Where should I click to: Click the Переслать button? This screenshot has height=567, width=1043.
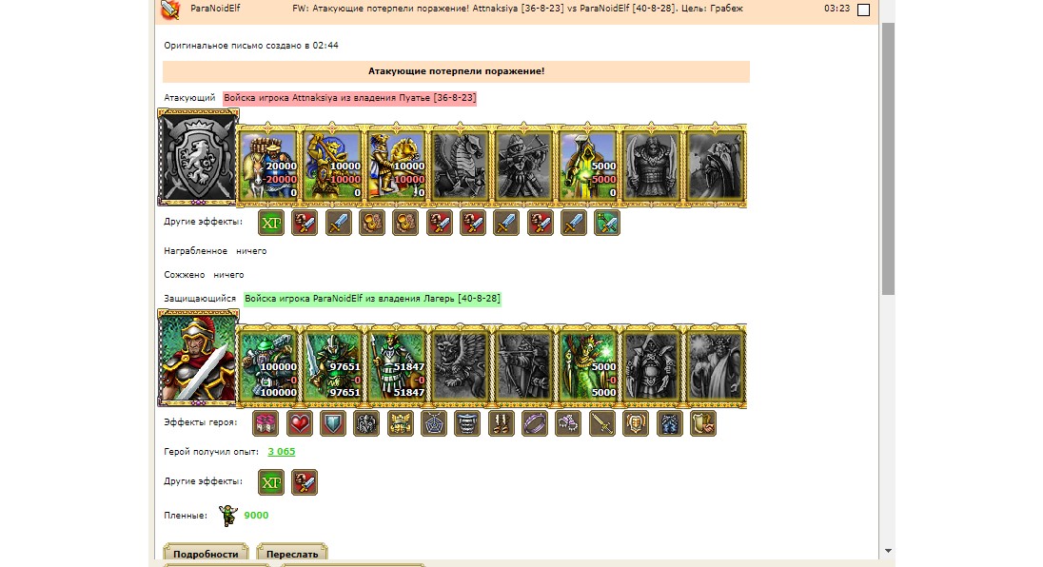pyautogui.click(x=292, y=552)
